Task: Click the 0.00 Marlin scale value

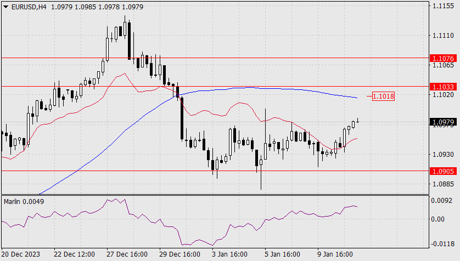Action: click(437, 219)
